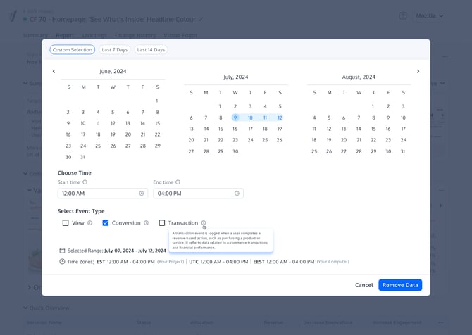The width and height of the screenshot is (472, 335).
Task: Choose August 8 in the calendar
Action: coord(373,118)
